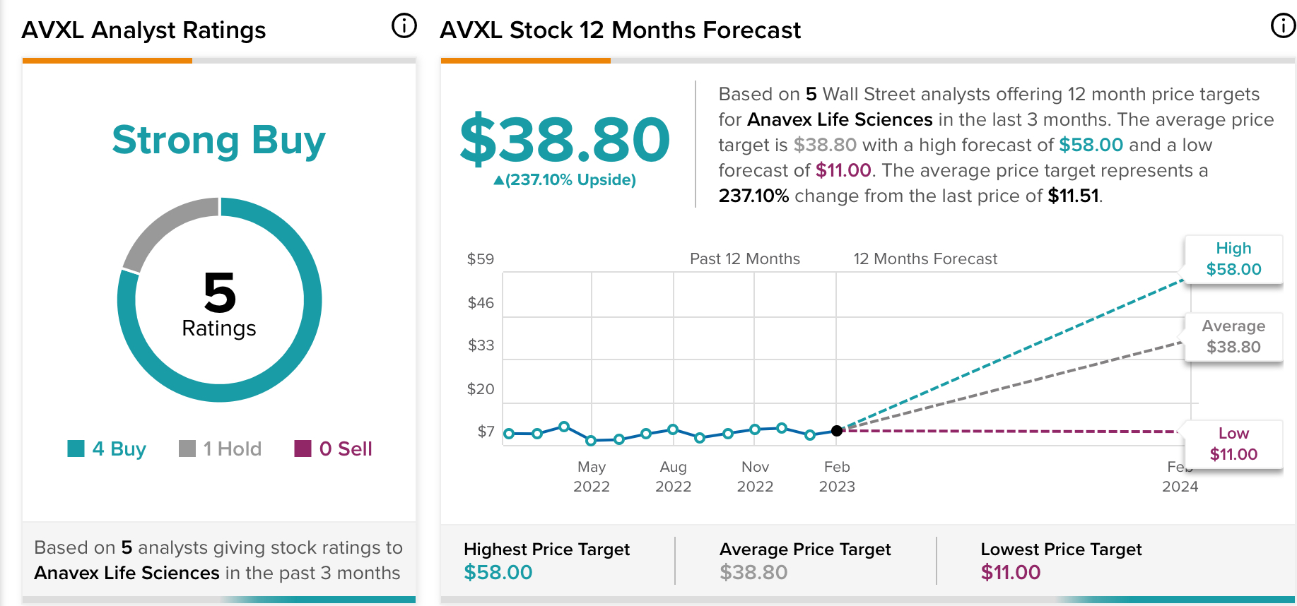Click the gray 1 Hold legend square
Viewport: 1297px width, 606px height.
187,448
